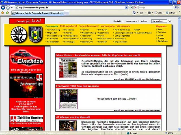Select the Jugendfeuerwehr menu heading
Image resolution: width=181 pixels, height=135 pixels.
[x=89, y=26]
